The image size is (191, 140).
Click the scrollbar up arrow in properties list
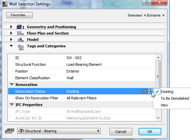point(158,57)
